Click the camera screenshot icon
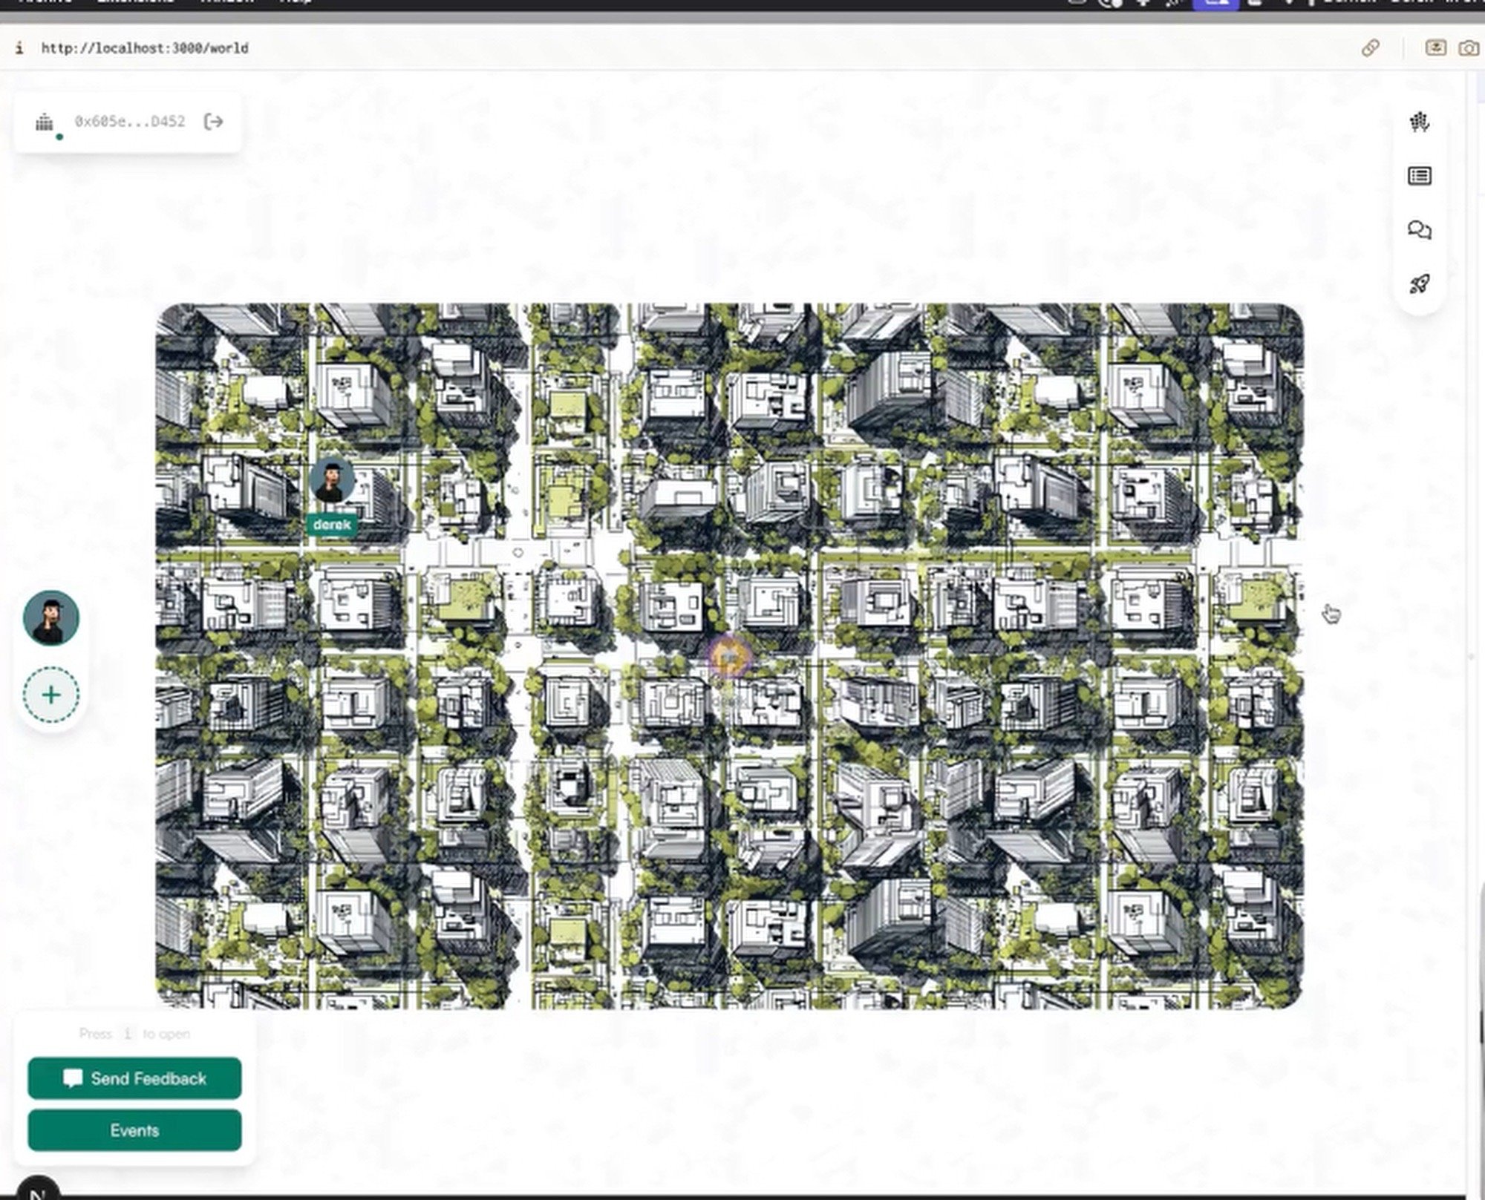 coord(1468,48)
